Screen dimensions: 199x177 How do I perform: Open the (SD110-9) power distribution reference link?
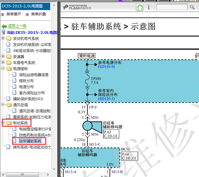coord(106,67)
